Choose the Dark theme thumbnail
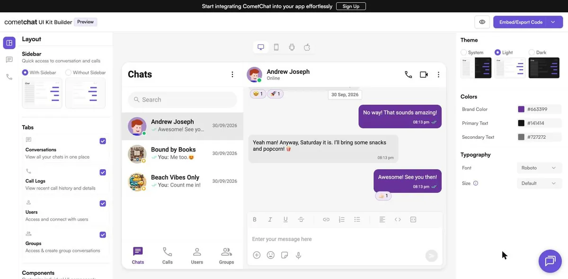This screenshot has width=568, height=279. pyautogui.click(x=544, y=67)
